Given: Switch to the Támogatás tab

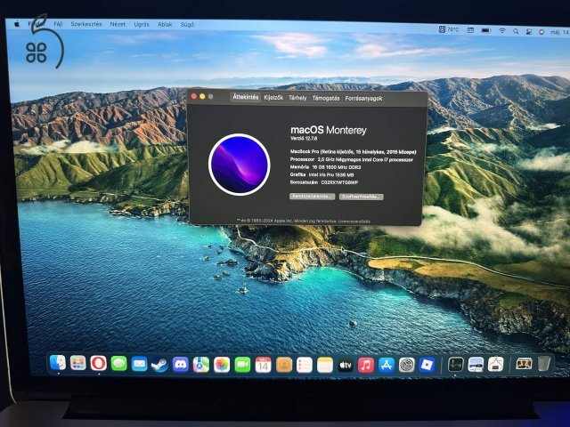Looking at the screenshot, I should point(326,98).
